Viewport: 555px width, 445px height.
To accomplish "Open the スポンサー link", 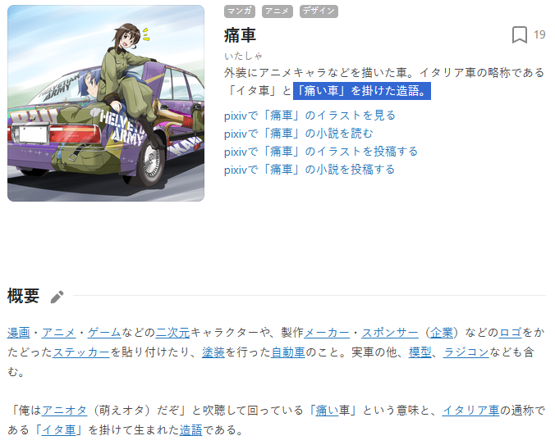I will click(x=390, y=333).
